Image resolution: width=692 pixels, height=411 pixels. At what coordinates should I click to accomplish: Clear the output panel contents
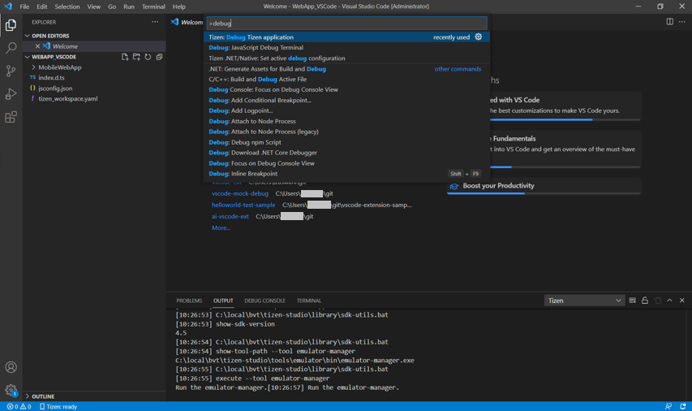[x=632, y=301]
